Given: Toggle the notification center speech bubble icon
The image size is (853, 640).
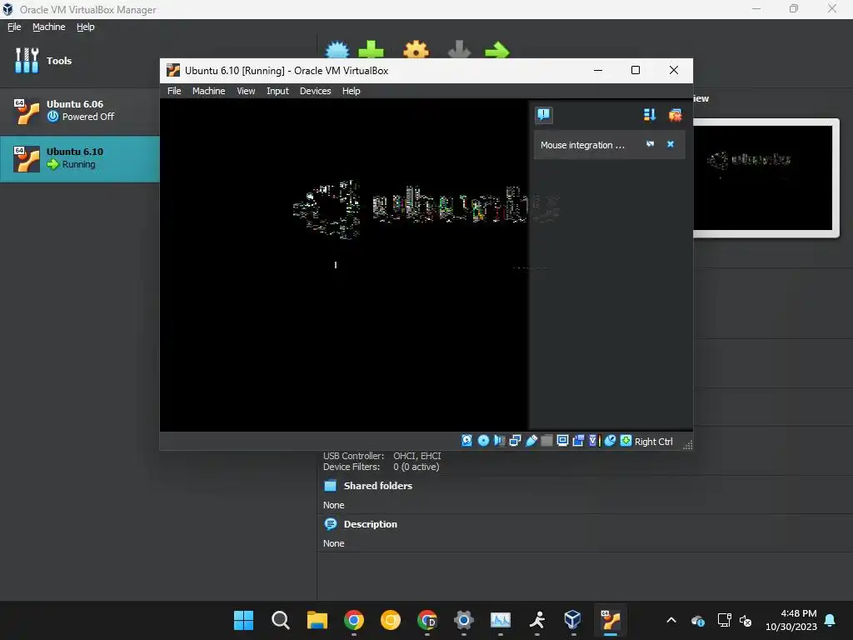Looking at the screenshot, I should tap(543, 115).
